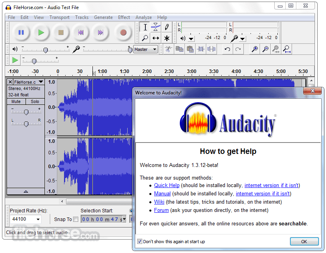Mute the FileHorse track
Viewport: 326px width, 253px height.
(16, 101)
